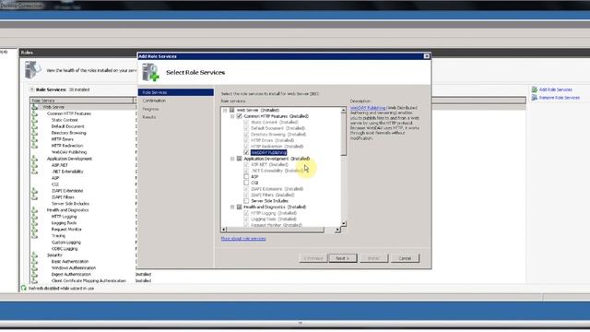Collapse the Application Development node in wizard
Image resolution: width=590 pixels, height=332 pixels.
point(232,159)
